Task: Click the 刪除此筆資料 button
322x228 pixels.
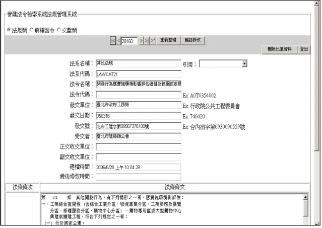Action: [x=280, y=49]
